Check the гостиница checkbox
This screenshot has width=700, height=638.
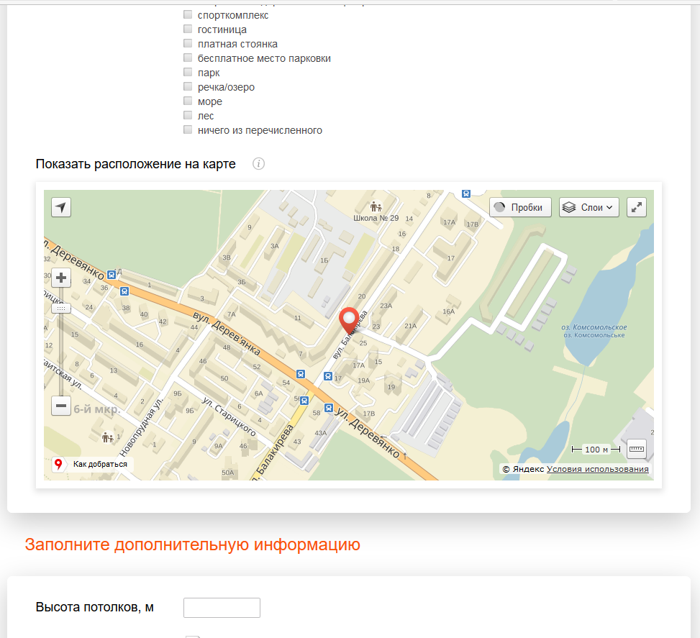188,29
